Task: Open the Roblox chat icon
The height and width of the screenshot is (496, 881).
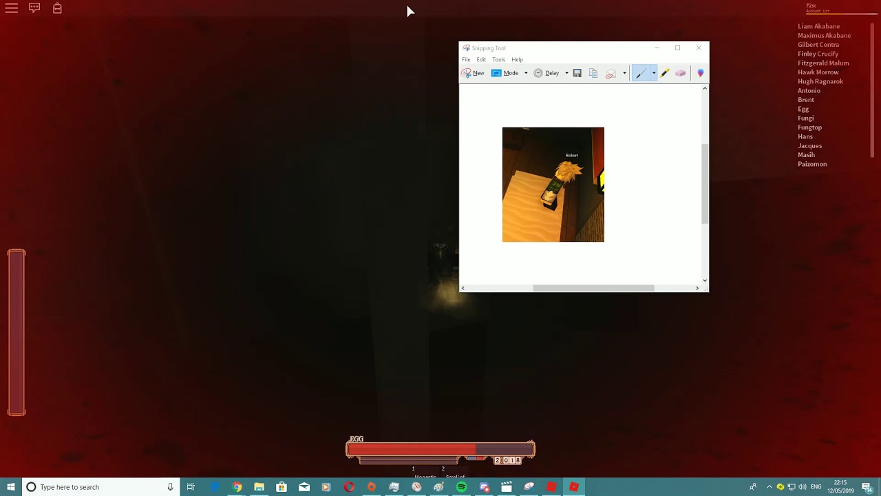Action: pos(34,8)
